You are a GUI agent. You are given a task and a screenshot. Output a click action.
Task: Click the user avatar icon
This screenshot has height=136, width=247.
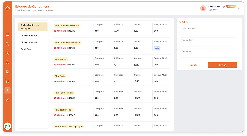click(203, 8)
